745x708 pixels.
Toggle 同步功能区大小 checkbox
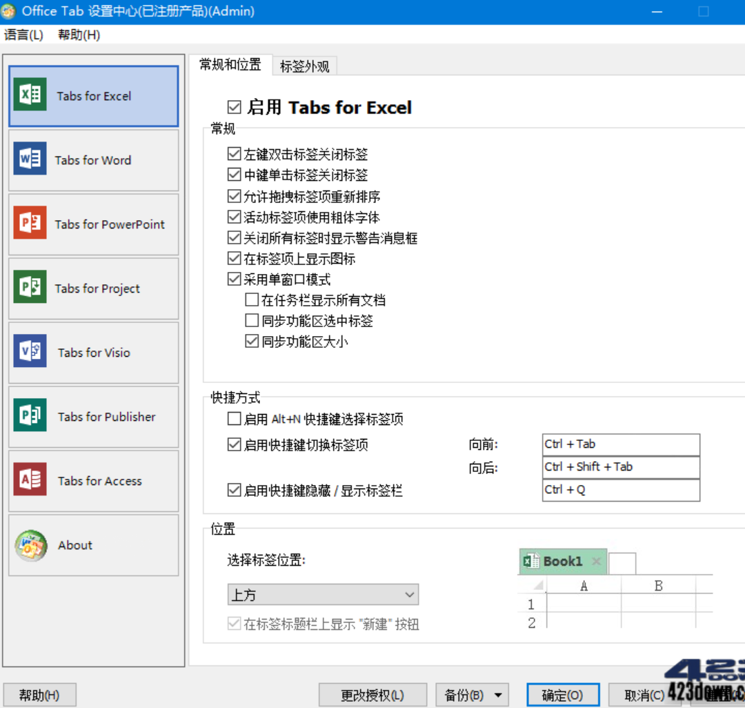tap(252, 341)
